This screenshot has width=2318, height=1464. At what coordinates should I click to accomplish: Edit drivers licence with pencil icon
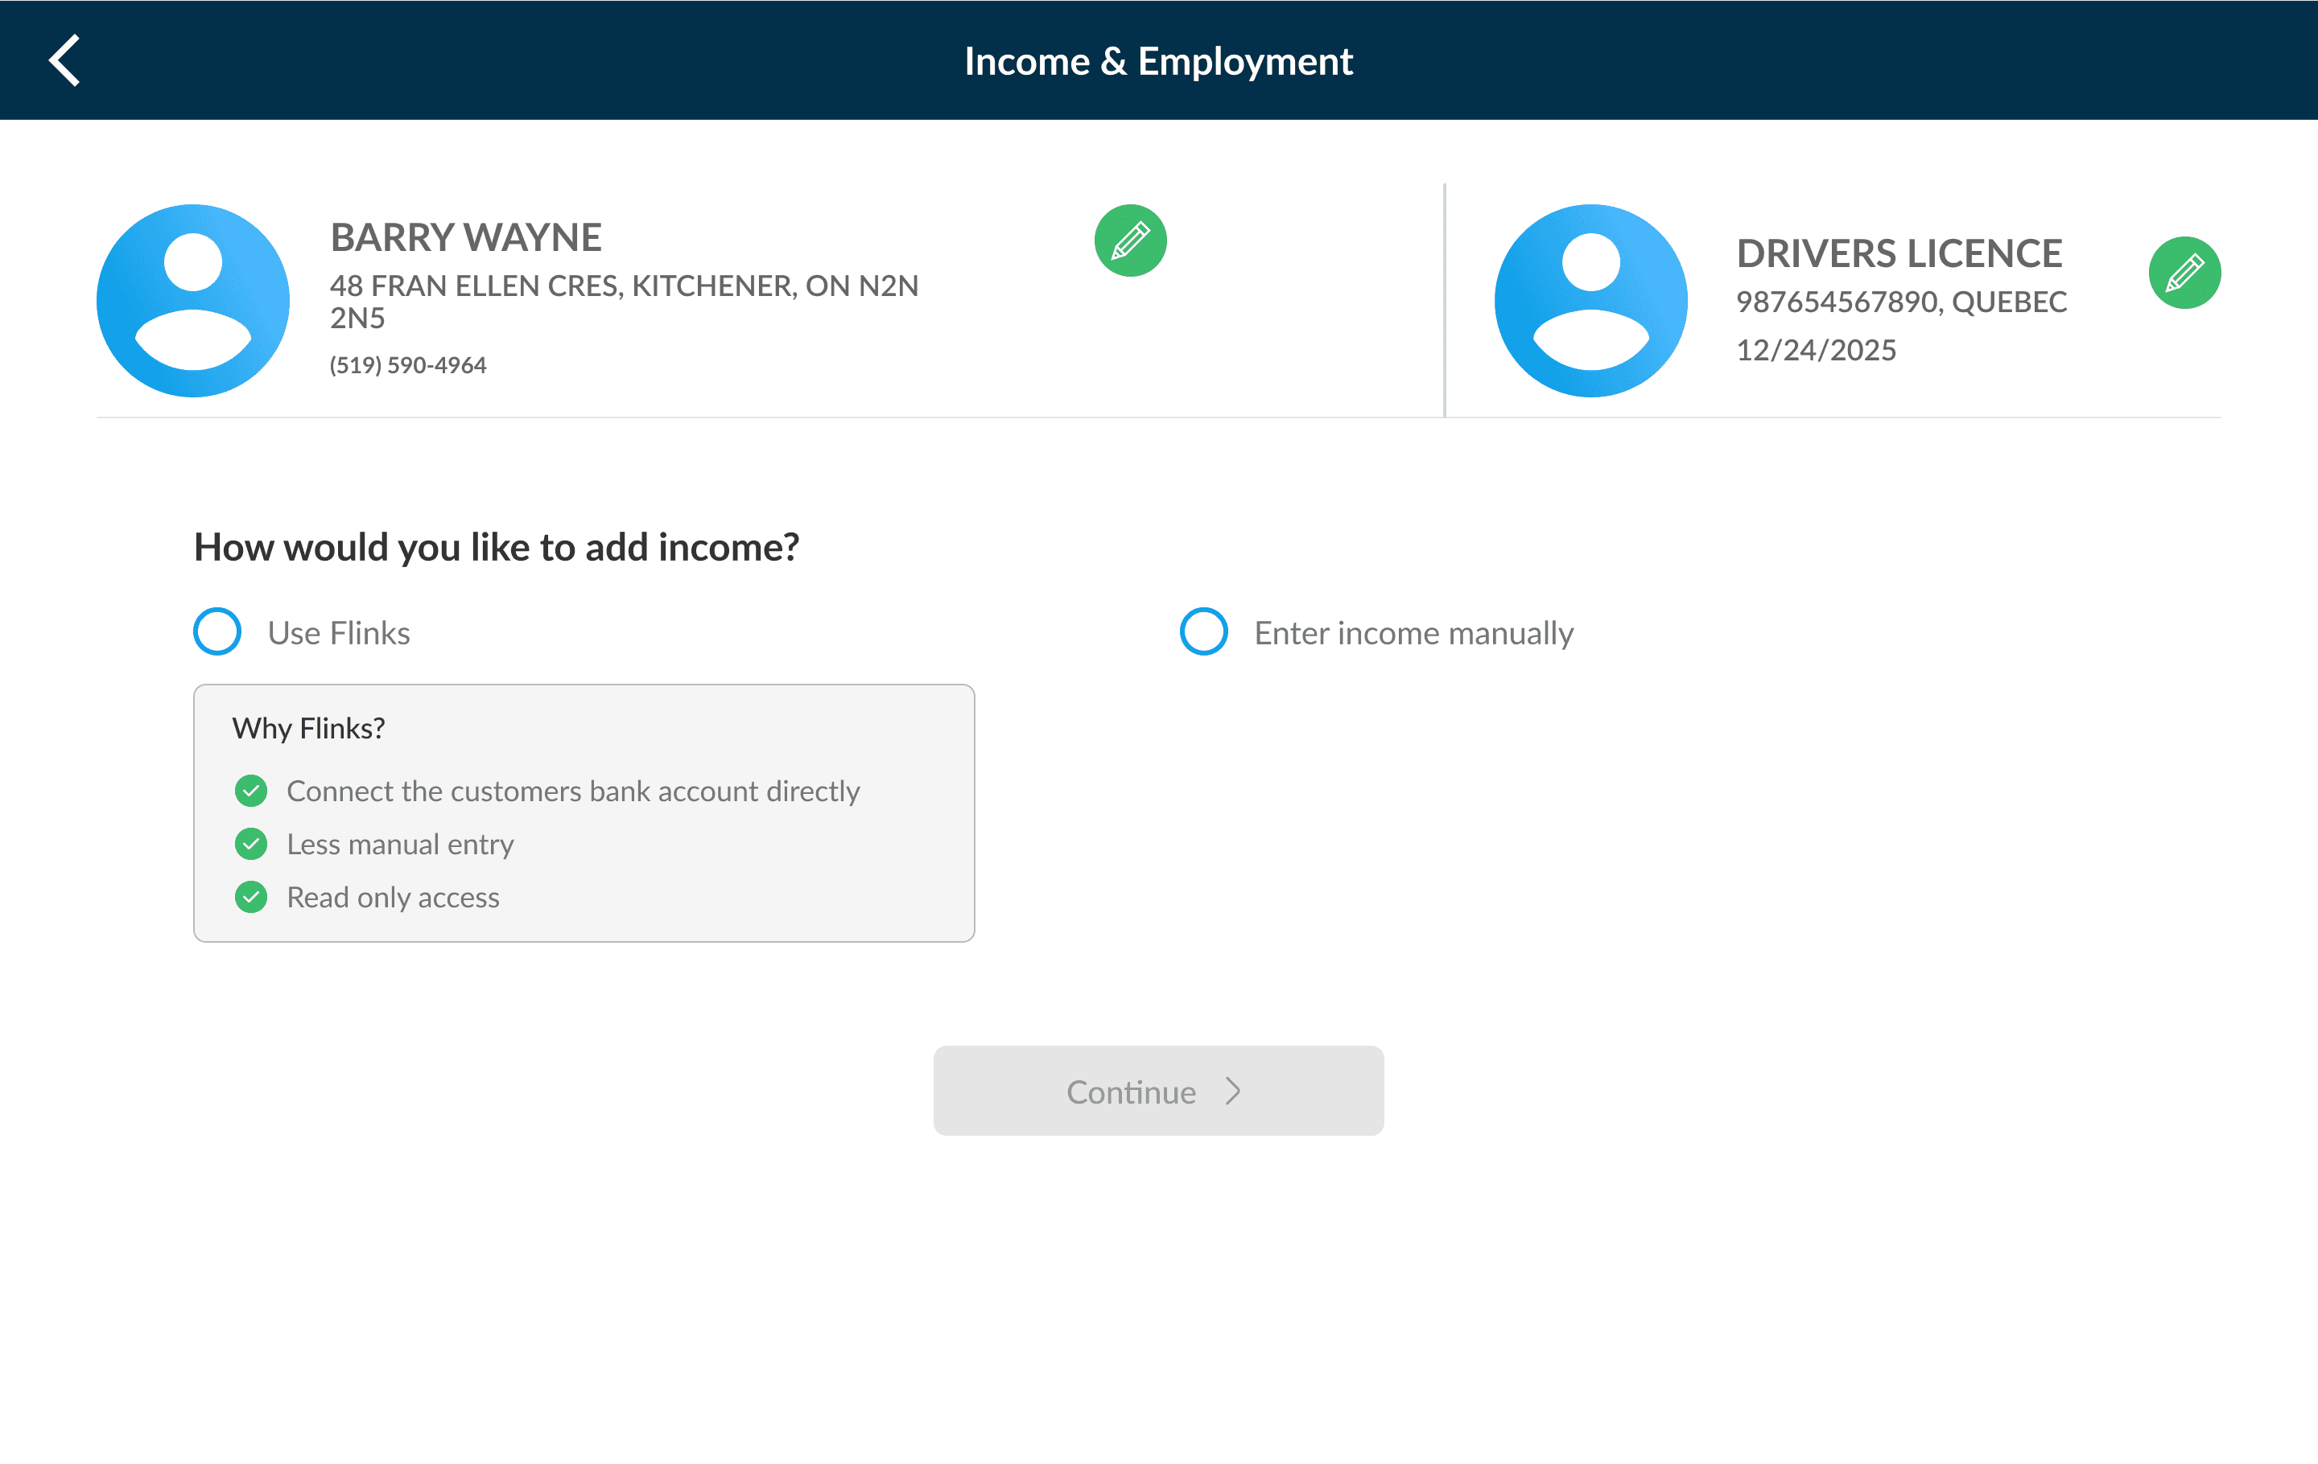pyautogui.click(x=2184, y=272)
